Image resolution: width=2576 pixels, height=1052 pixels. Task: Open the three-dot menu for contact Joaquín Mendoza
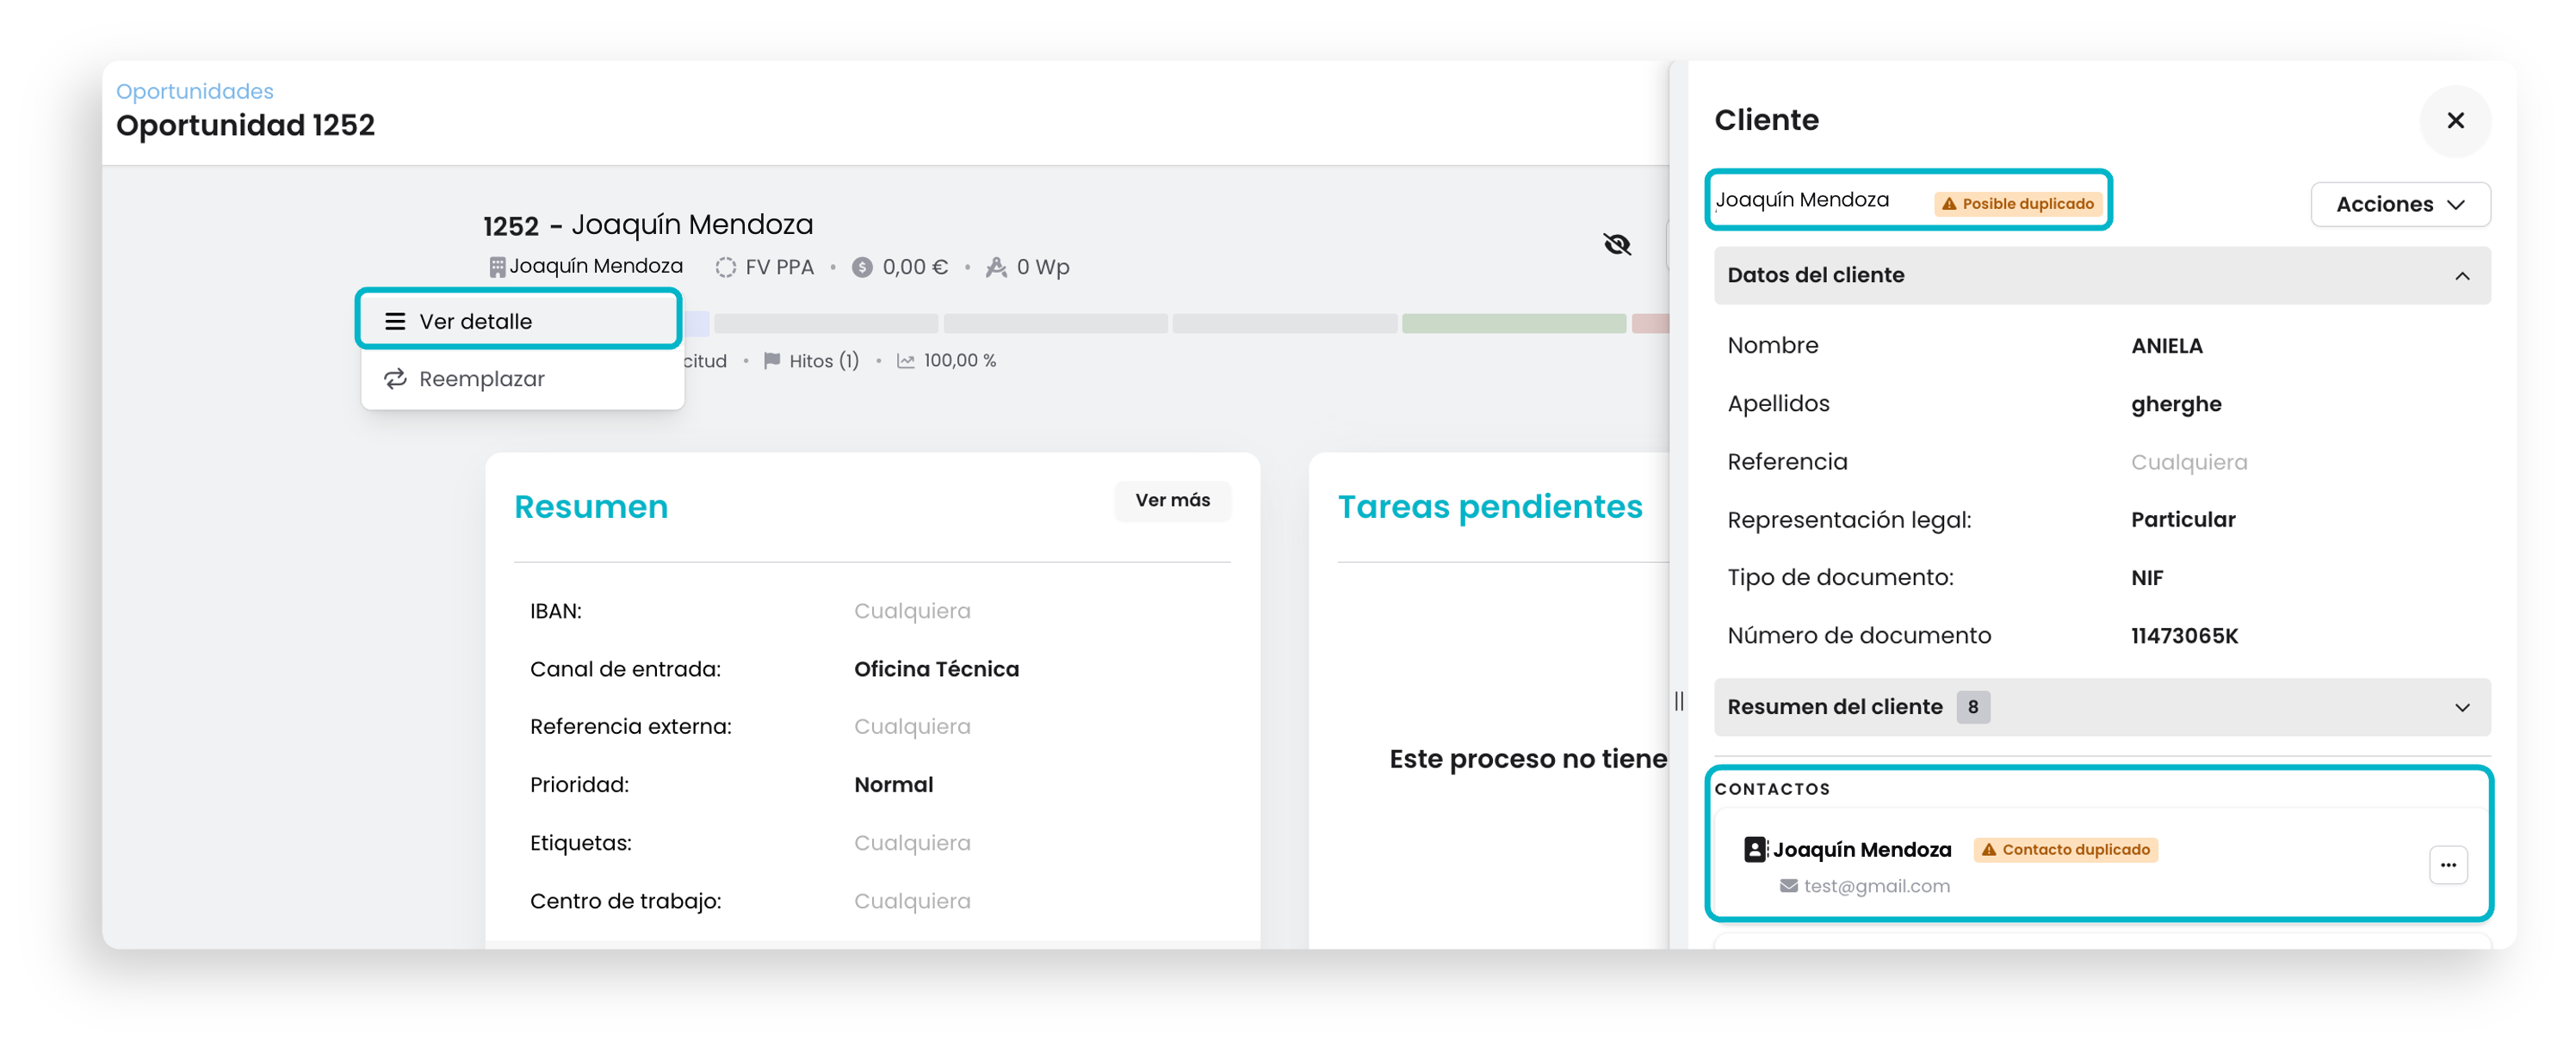(2447, 865)
